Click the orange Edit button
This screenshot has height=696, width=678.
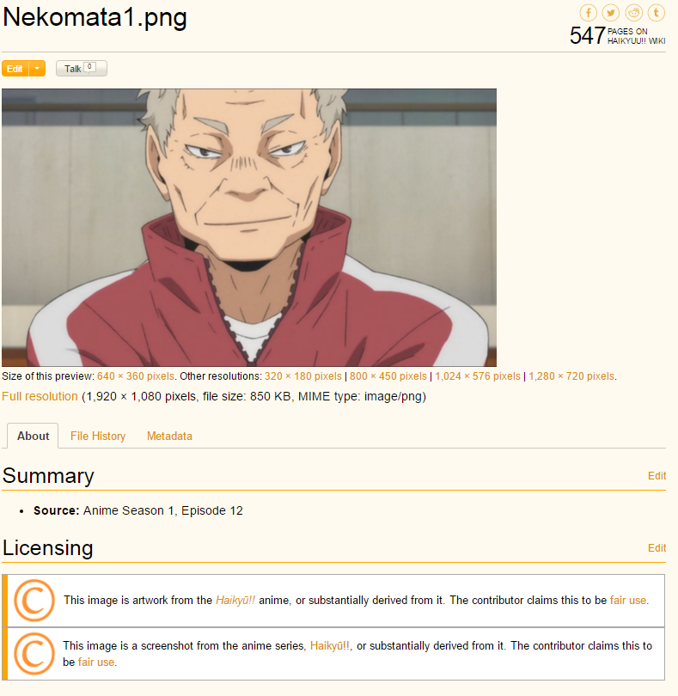coord(15,69)
